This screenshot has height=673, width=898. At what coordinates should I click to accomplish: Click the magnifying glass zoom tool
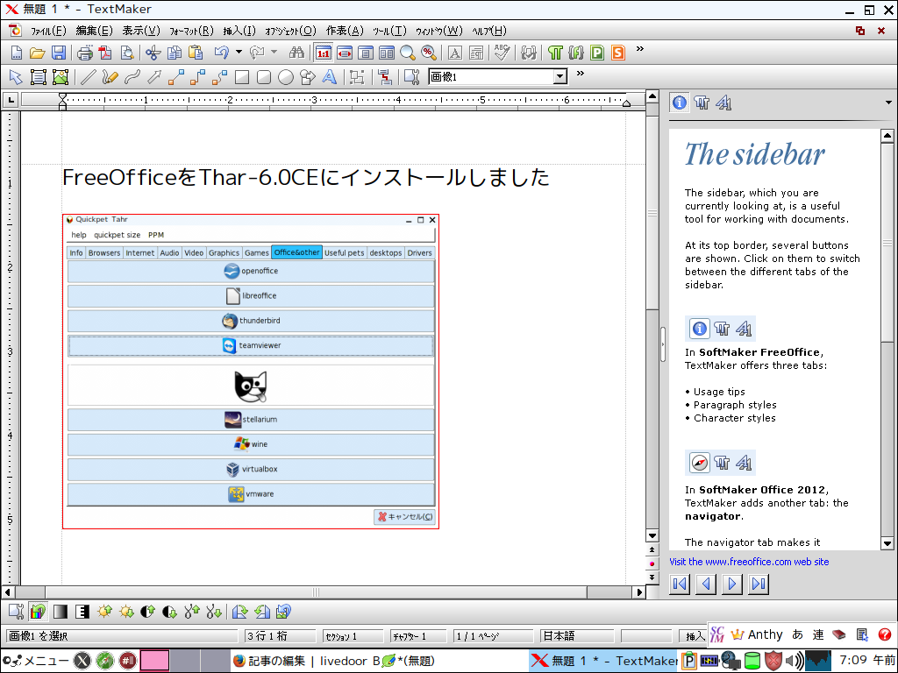(408, 53)
